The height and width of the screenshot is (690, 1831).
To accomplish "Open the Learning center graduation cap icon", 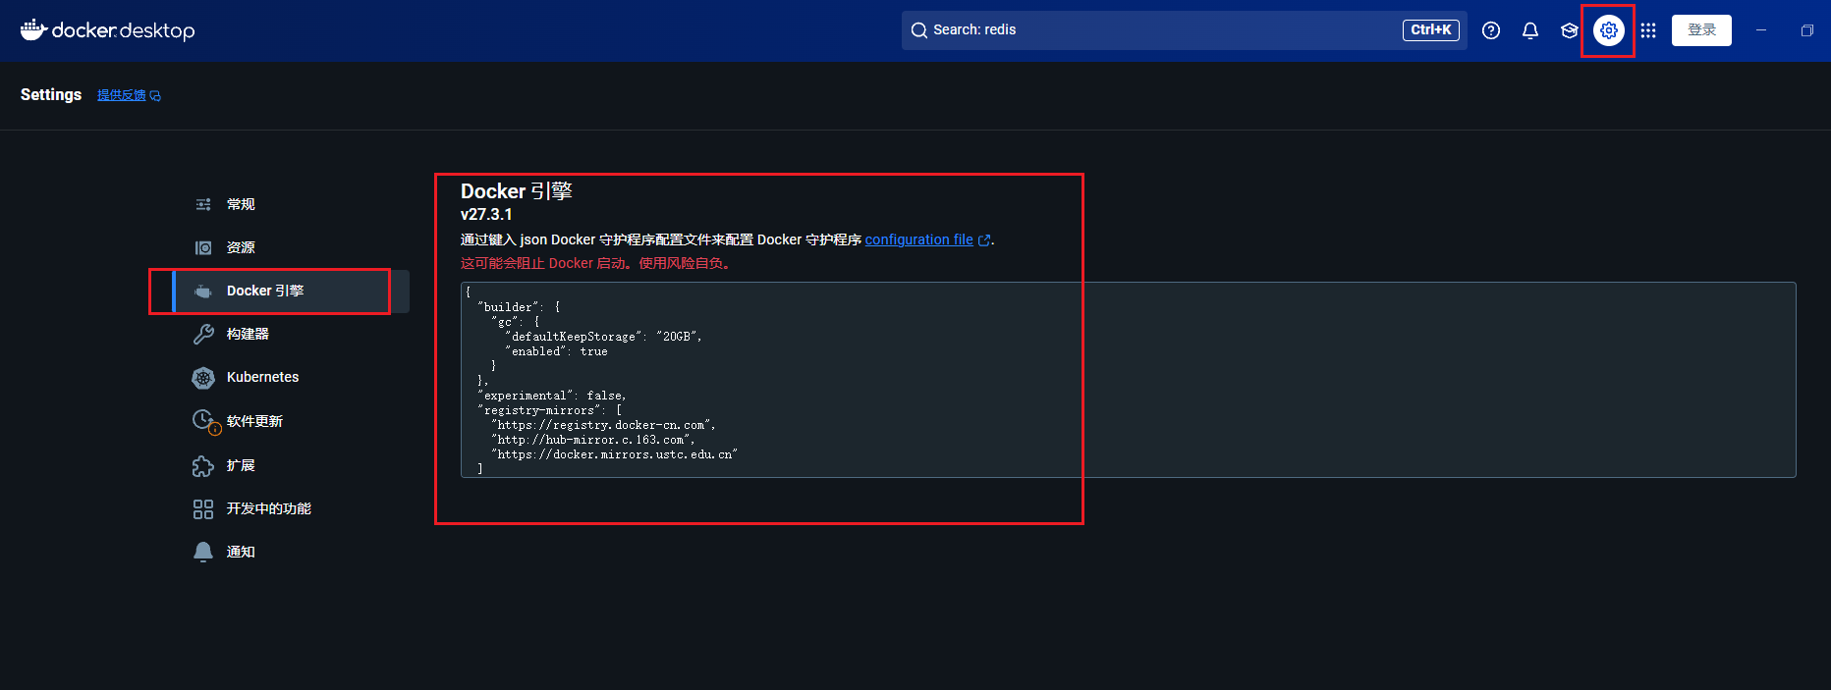I will pyautogui.click(x=1570, y=30).
